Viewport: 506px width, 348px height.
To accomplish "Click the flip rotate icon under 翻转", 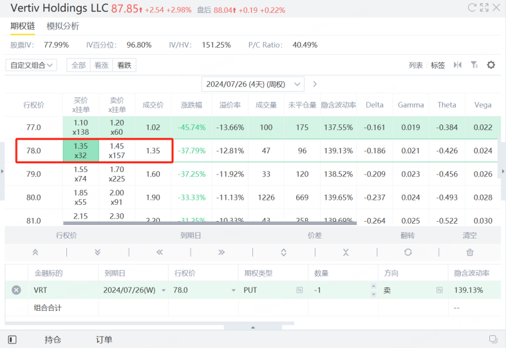I will [x=408, y=253].
